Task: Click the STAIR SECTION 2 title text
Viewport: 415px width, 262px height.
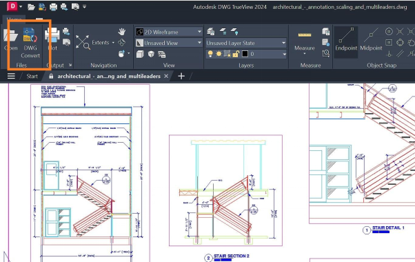Action: pos(232,256)
